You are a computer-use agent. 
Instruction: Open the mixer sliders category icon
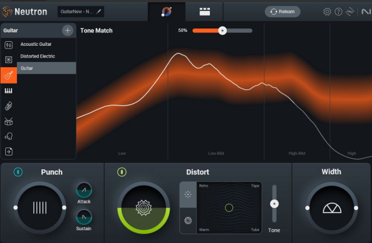(x=9, y=45)
